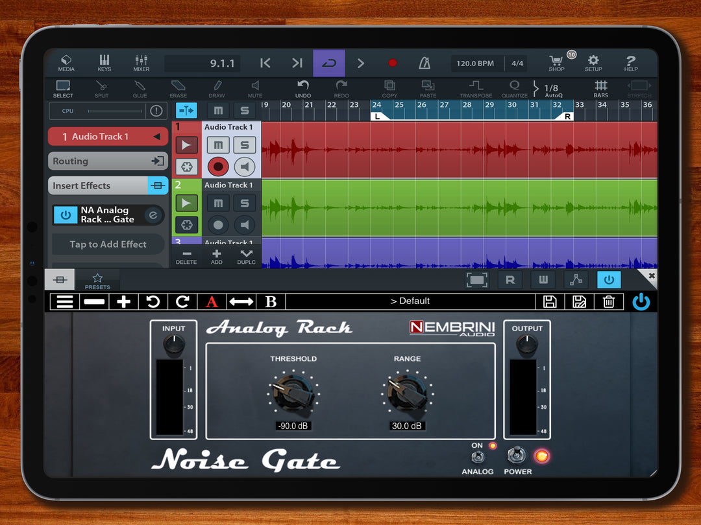This screenshot has width=701, height=525.
Task: Choose the Erase tool
Action: tap(178, 89)
